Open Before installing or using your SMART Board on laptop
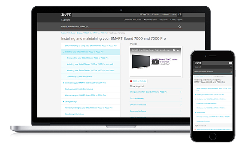The width and height of the screenshot is (246, 148). pyautogui.click(x=91, y=46)
